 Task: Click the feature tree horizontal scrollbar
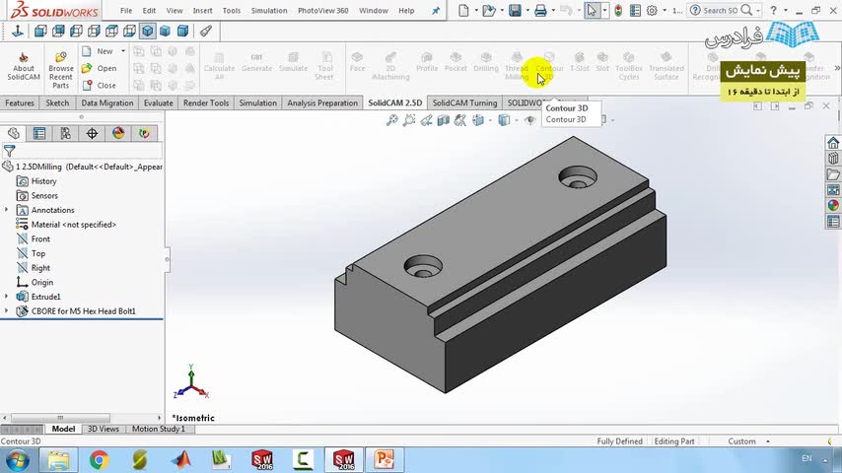pos(61,418)
